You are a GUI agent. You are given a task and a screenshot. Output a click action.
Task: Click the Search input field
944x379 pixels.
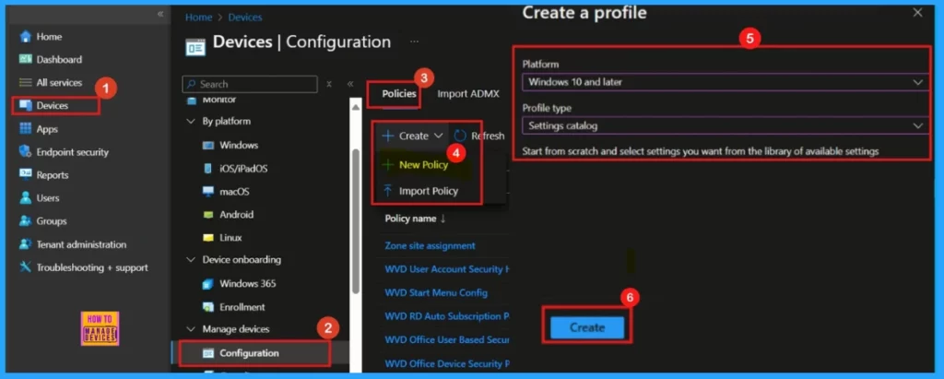(x=250, y=84)
